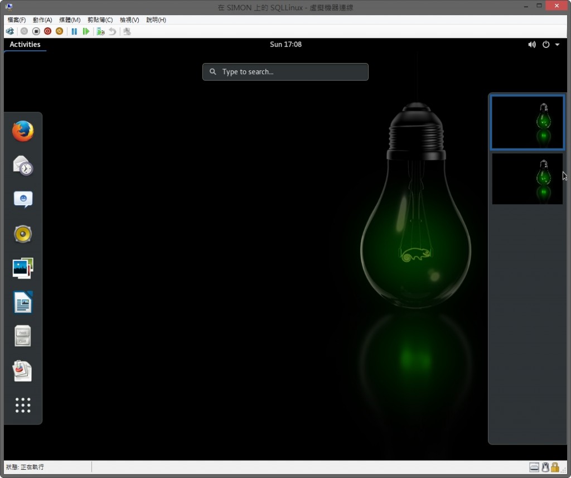The height and width of the screenshot is (478, 571).
Task: Open the Empathy chat app icon
Action: click(23, 200)
